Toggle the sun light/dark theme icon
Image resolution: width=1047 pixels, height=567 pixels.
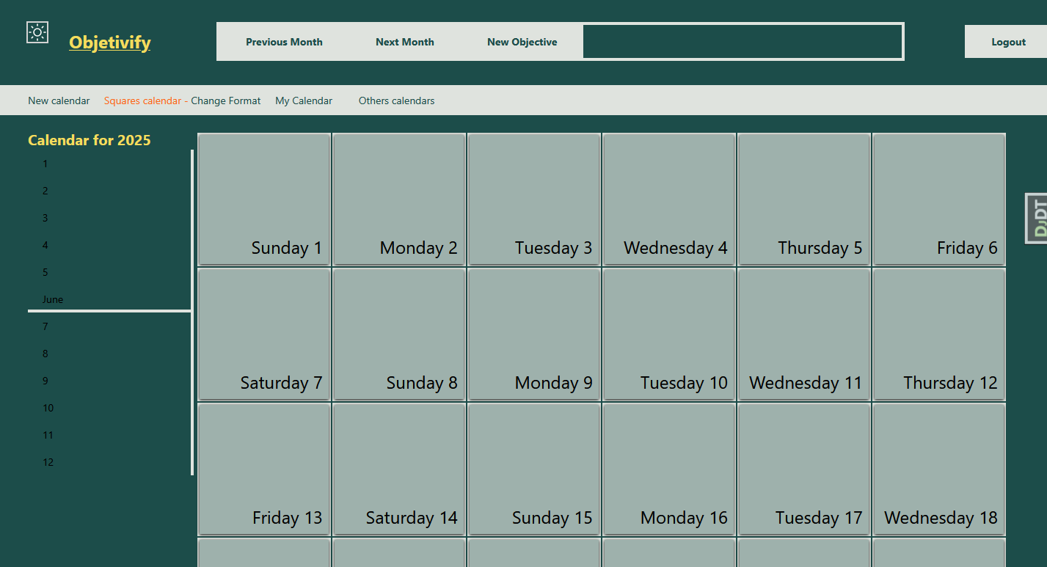(37, 32)
